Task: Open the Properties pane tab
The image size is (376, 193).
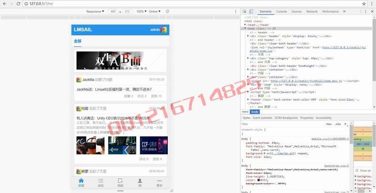Action: 306,118
